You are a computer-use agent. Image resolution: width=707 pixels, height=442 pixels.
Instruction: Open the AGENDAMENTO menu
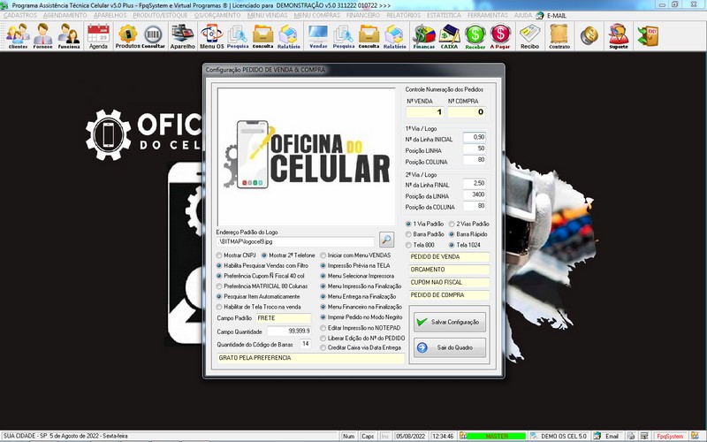[65, 15]
